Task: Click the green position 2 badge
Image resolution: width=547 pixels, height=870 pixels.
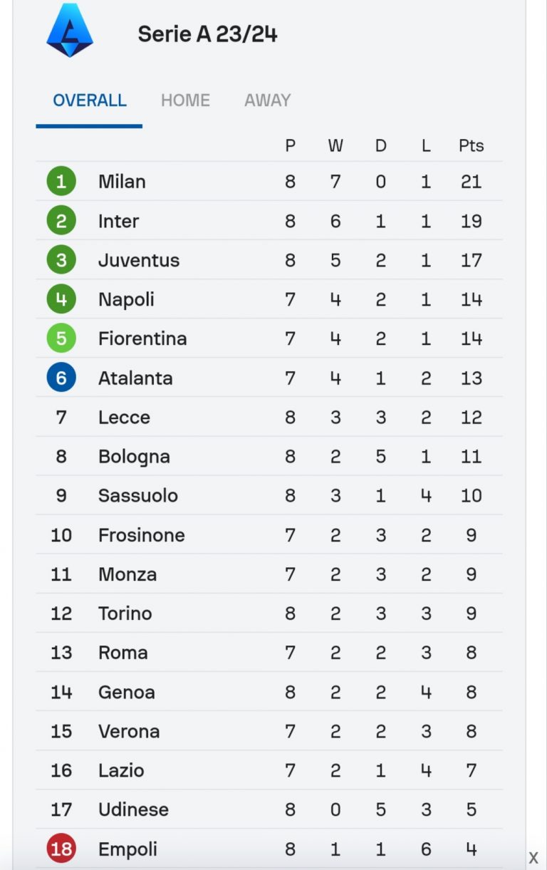Action: 61,221
